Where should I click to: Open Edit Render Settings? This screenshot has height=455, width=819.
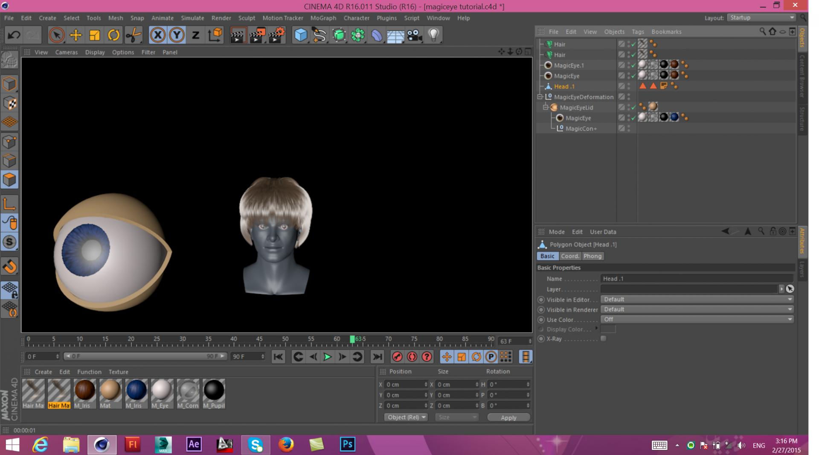(277, 35)
